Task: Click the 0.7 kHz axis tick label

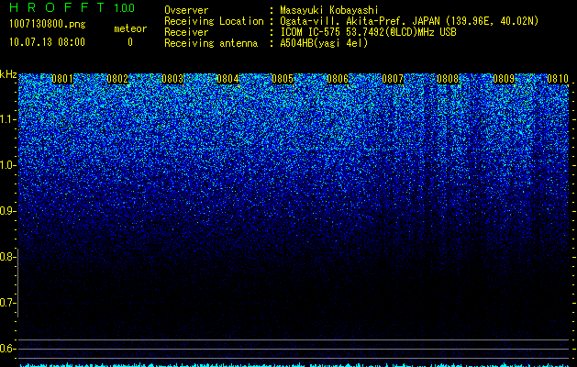Action: (6, 303)
